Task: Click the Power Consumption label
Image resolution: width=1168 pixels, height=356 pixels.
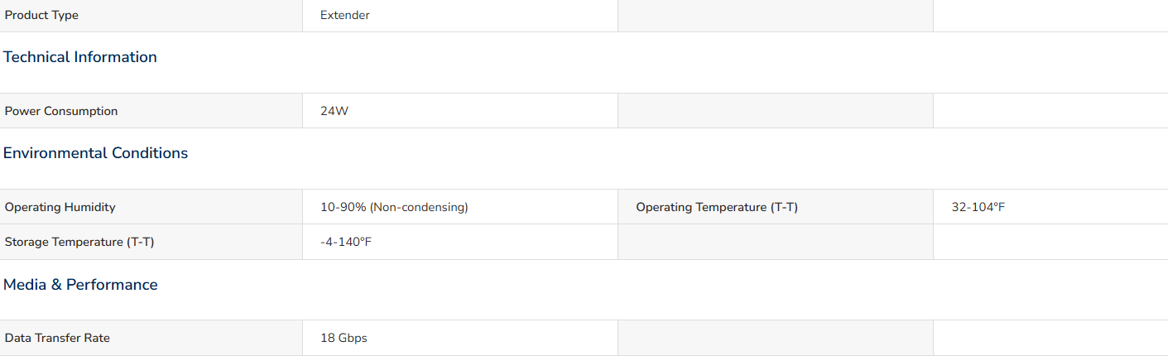Action: (x=61, y=111)
